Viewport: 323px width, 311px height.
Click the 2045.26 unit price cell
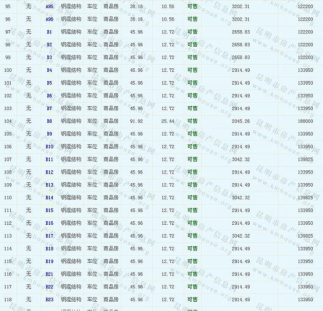[x=240, y=121]
